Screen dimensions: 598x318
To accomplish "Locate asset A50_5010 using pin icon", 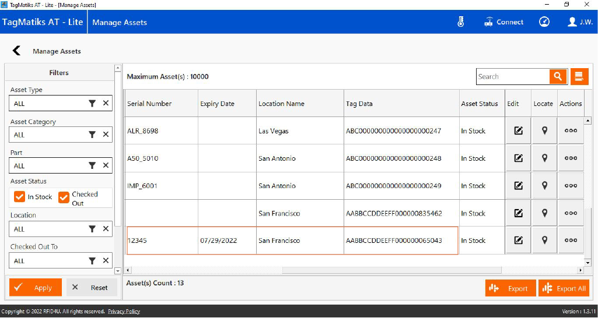I will (544, 158).
